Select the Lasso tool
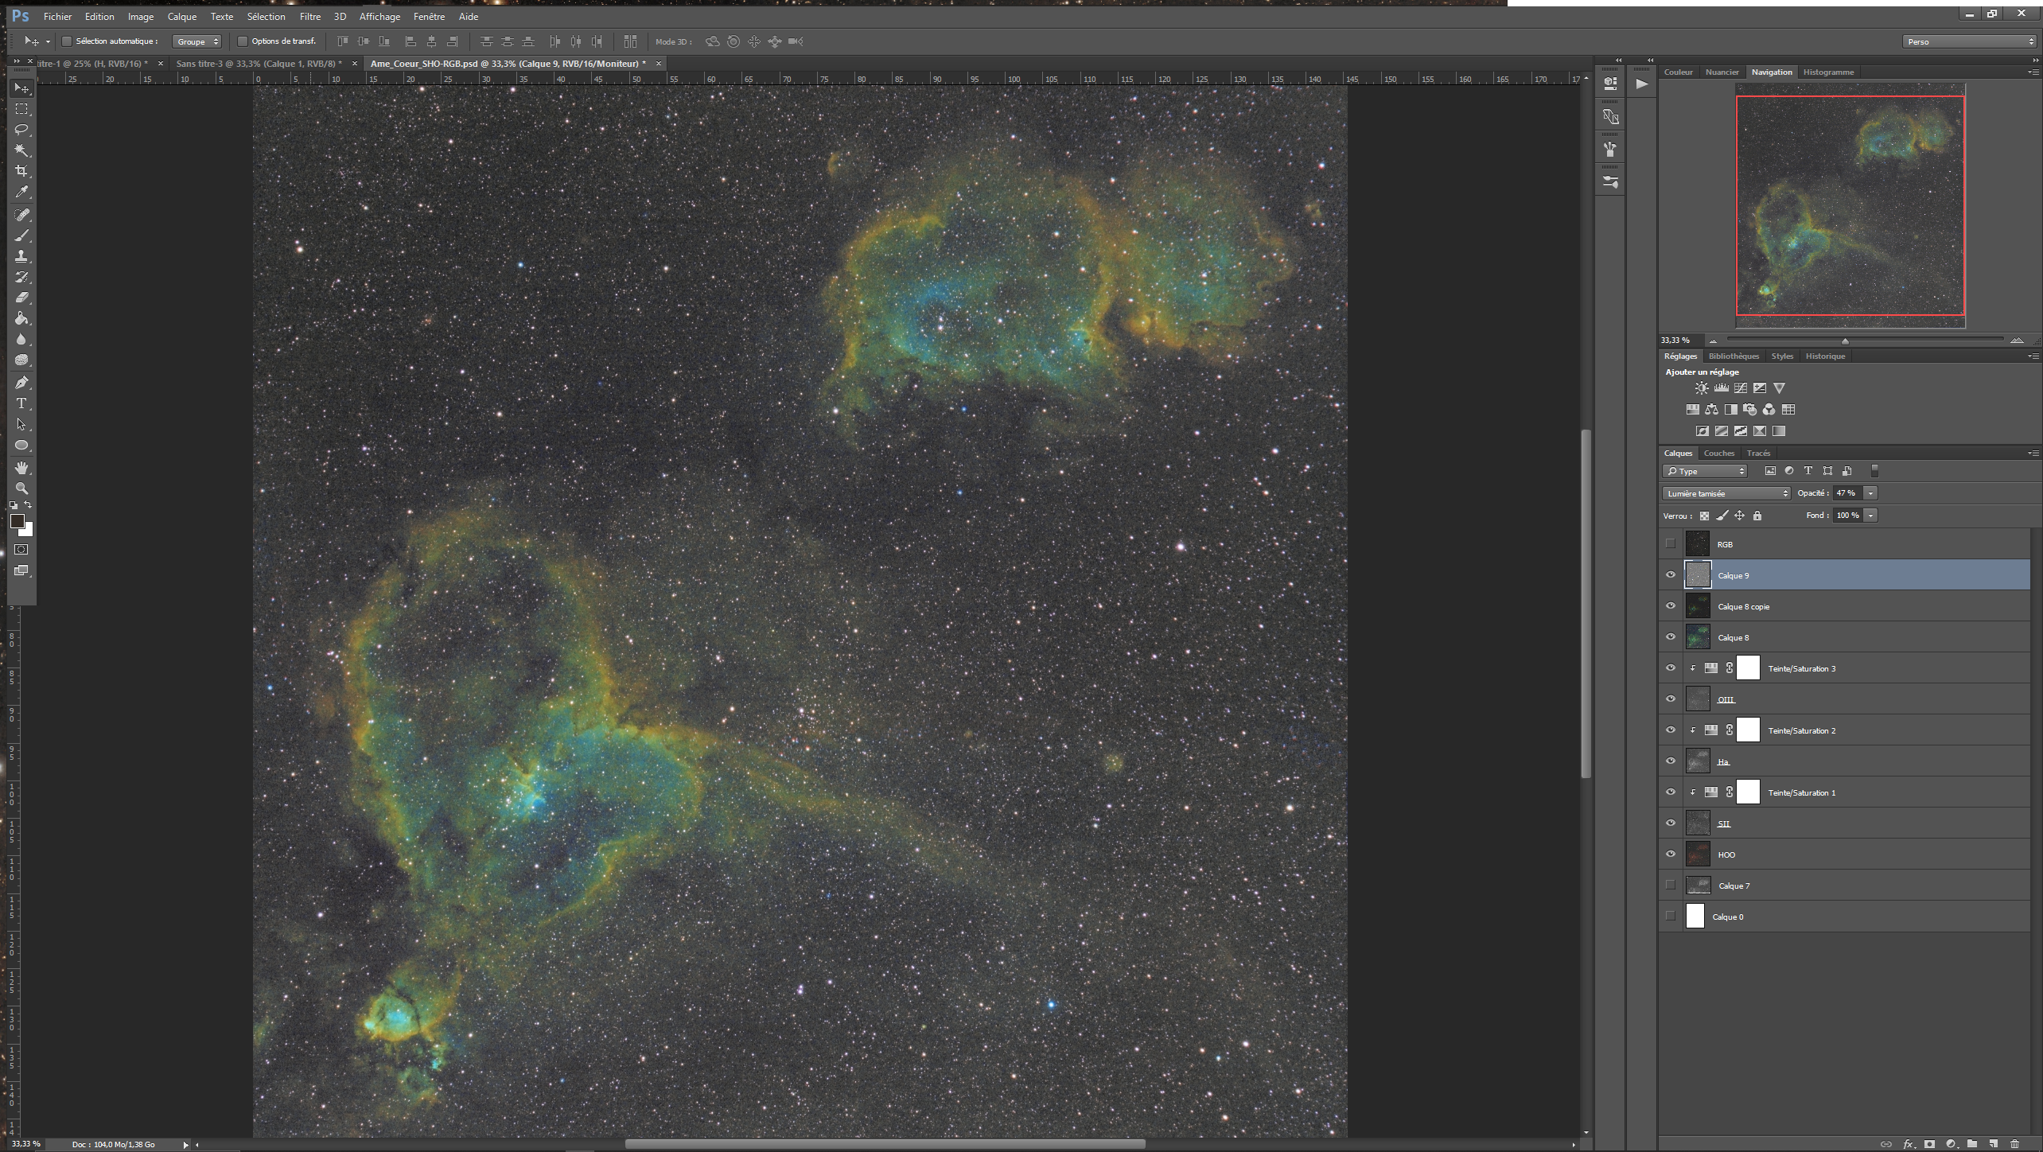 point(21,130)
